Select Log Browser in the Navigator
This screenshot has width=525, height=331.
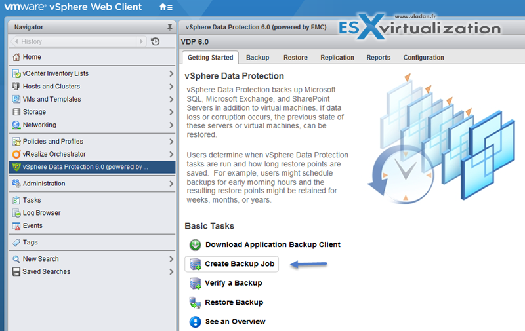(92, 213)
